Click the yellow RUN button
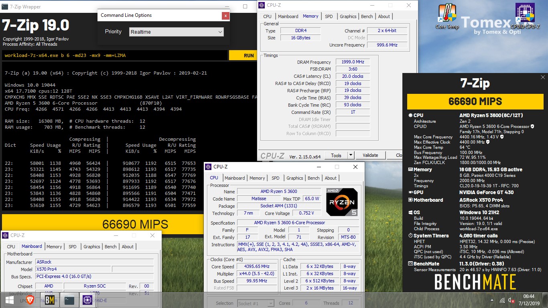548x308 pixels. (243, 55)
